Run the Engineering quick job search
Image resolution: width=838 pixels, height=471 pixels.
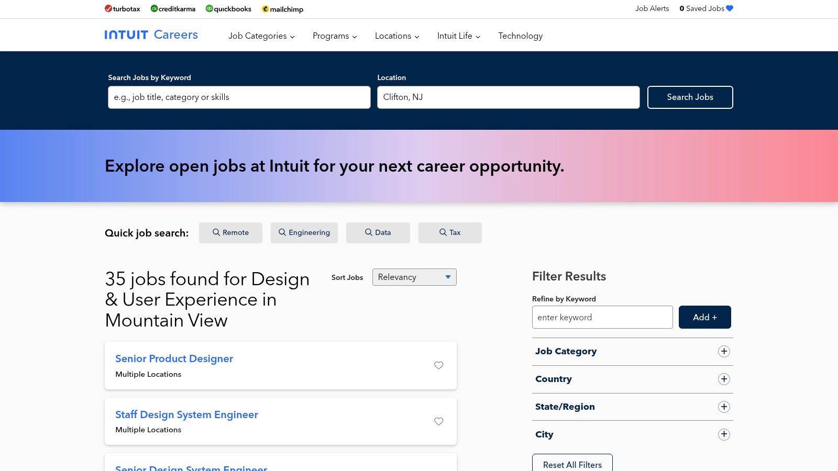tap(304, 233)
